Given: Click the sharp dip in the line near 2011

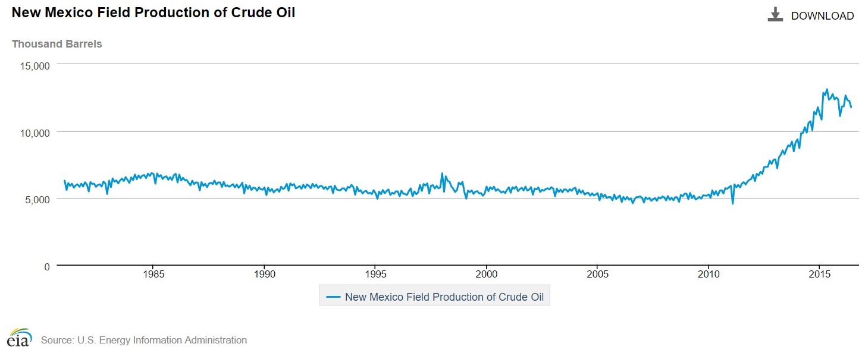Looking at the screenshot, I should click(732, 203).
